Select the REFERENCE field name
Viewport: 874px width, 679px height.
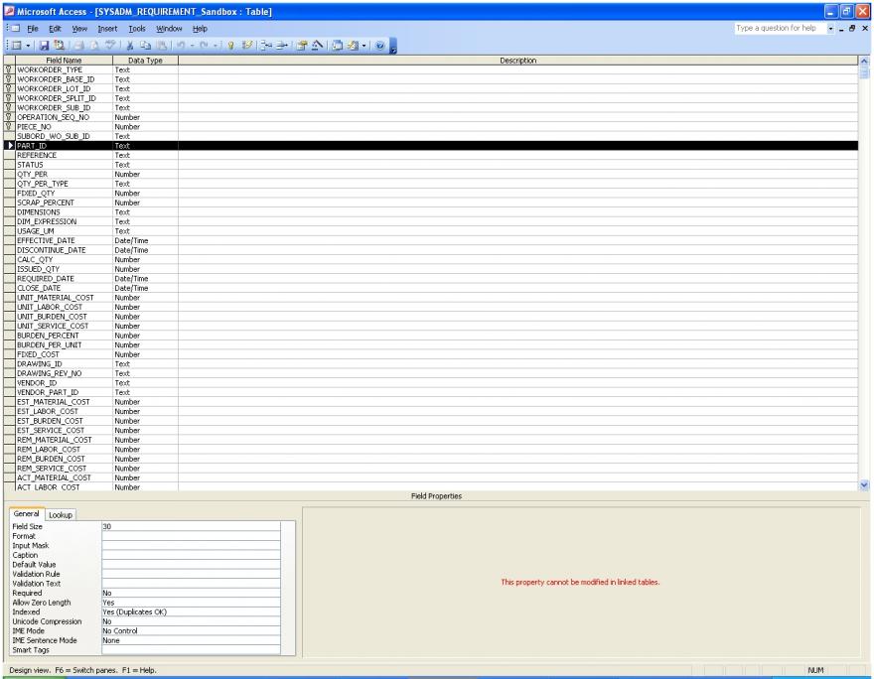tap(37, 155)
